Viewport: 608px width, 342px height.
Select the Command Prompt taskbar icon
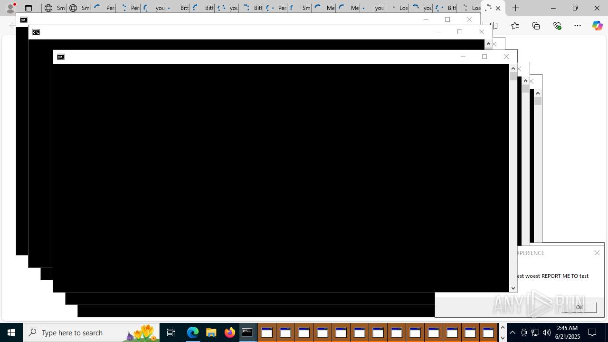pyautogui.click(x=247, y=332)
